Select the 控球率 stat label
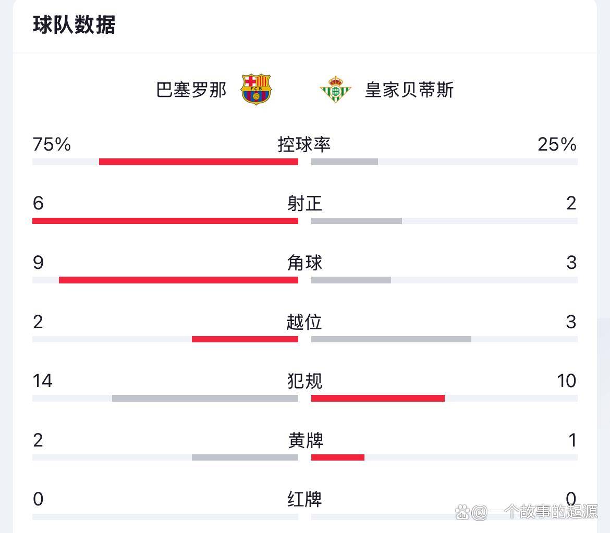 click(304, 144)
